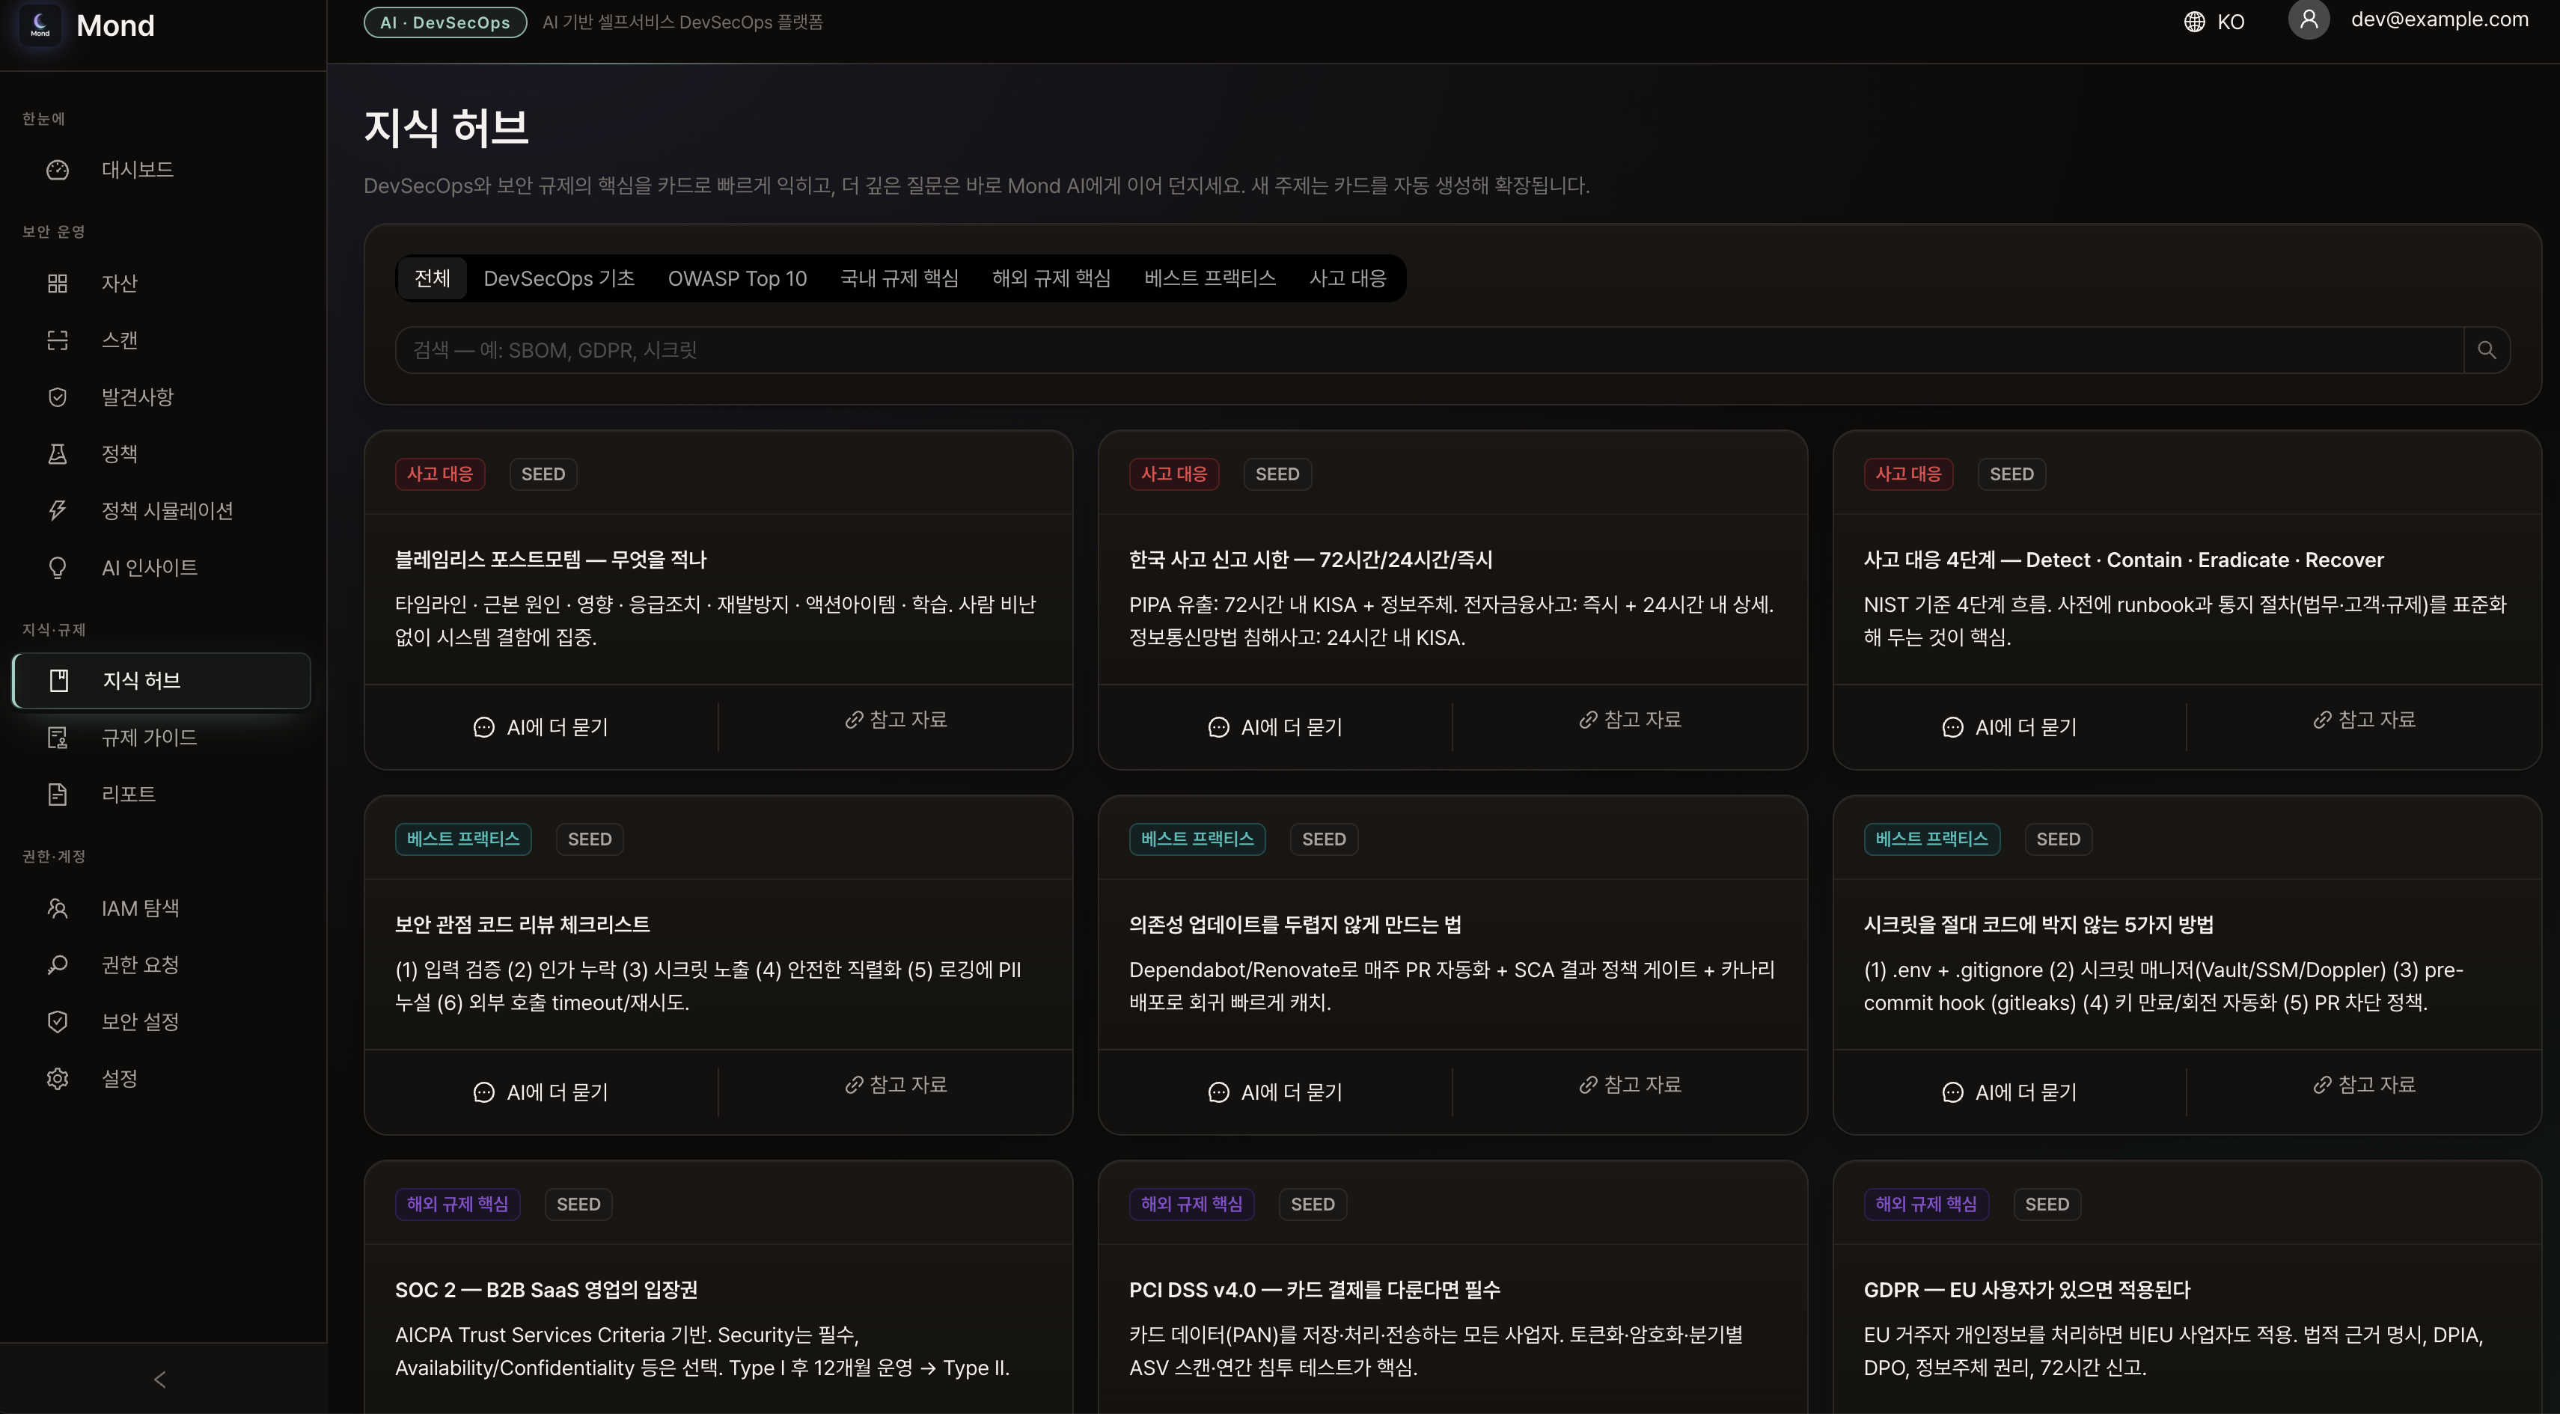Open the dev@example.com account menu
This screenshot has width=2560, height=1414.
click(2408, 20)
